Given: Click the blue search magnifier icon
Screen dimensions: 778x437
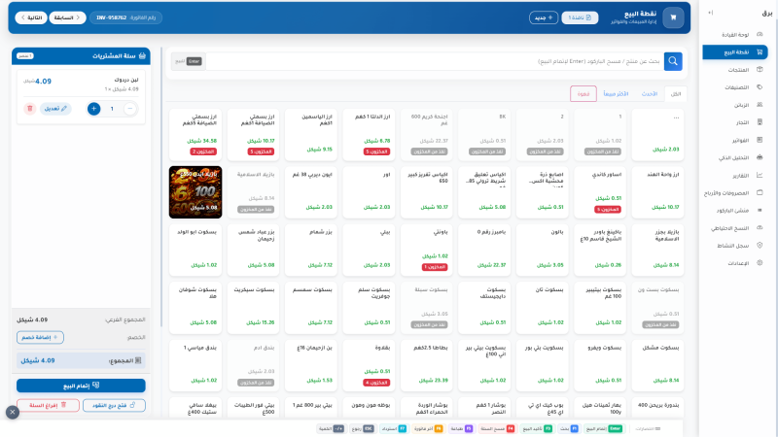Looking at the screenshot, I should click(x=673, y=61).
